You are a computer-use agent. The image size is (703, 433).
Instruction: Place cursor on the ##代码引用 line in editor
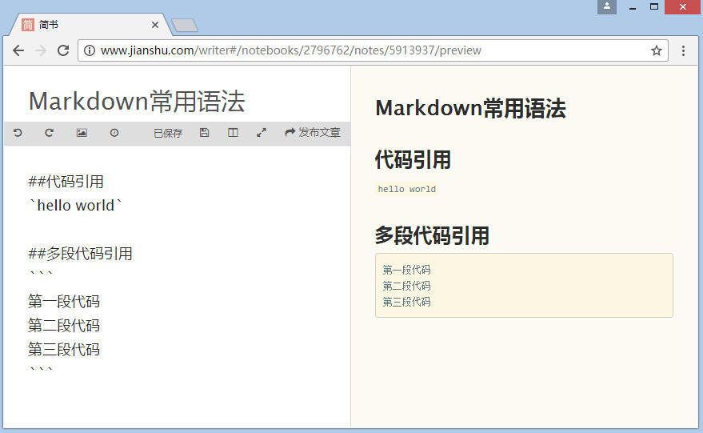pos(66,182)
